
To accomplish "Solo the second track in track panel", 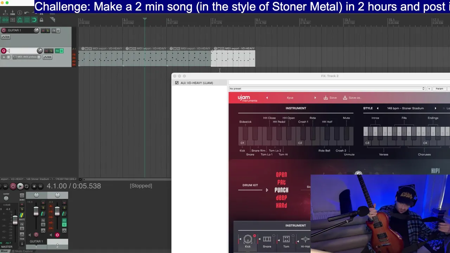I will click(51, 51).
